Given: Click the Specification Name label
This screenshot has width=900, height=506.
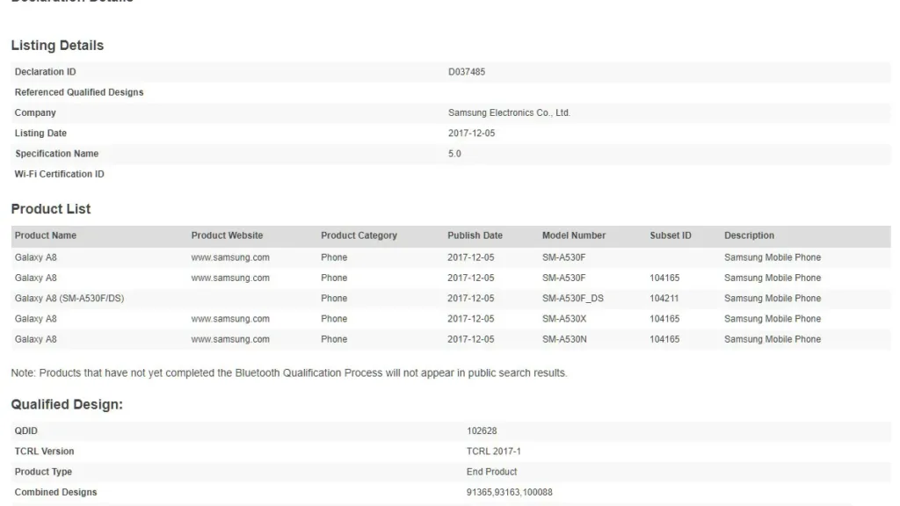Looking at the screenshot, I should coord(57,154).
